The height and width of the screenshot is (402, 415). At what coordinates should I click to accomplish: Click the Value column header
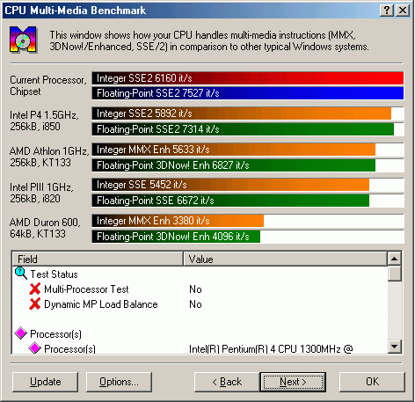(285, 259)
